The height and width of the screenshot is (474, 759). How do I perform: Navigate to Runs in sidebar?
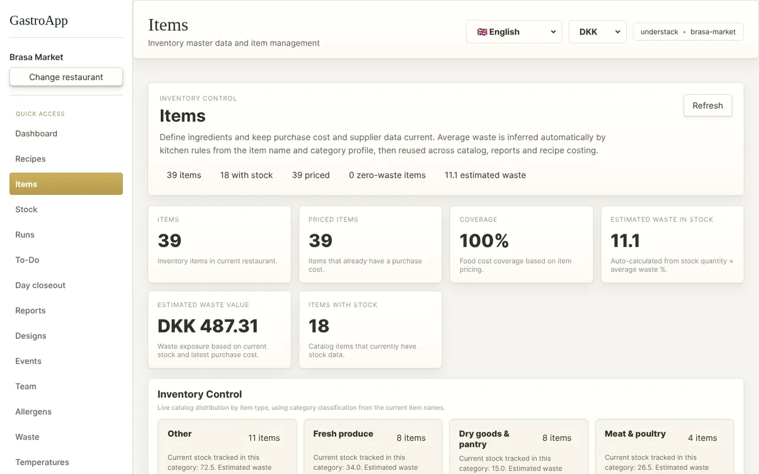pos(66,235)
